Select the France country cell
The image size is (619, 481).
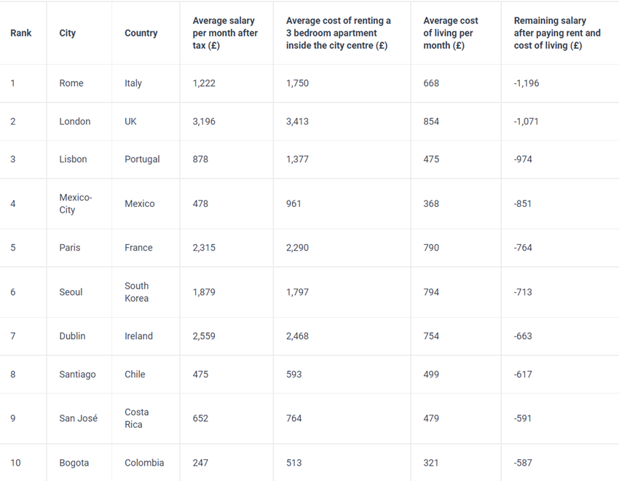pos(138,248)
